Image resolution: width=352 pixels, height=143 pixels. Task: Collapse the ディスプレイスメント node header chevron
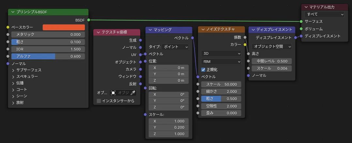(x=253, y=30)
